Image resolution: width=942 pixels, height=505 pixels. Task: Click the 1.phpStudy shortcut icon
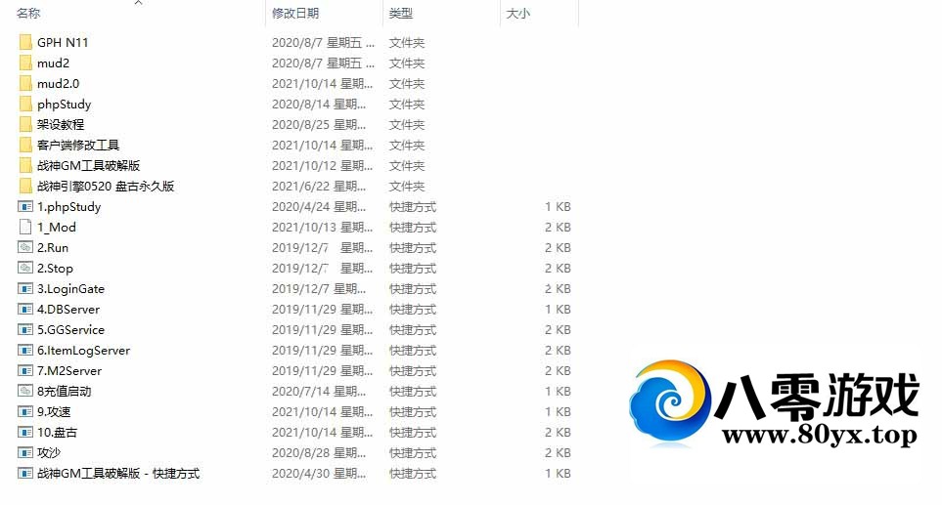coord(25,206)
